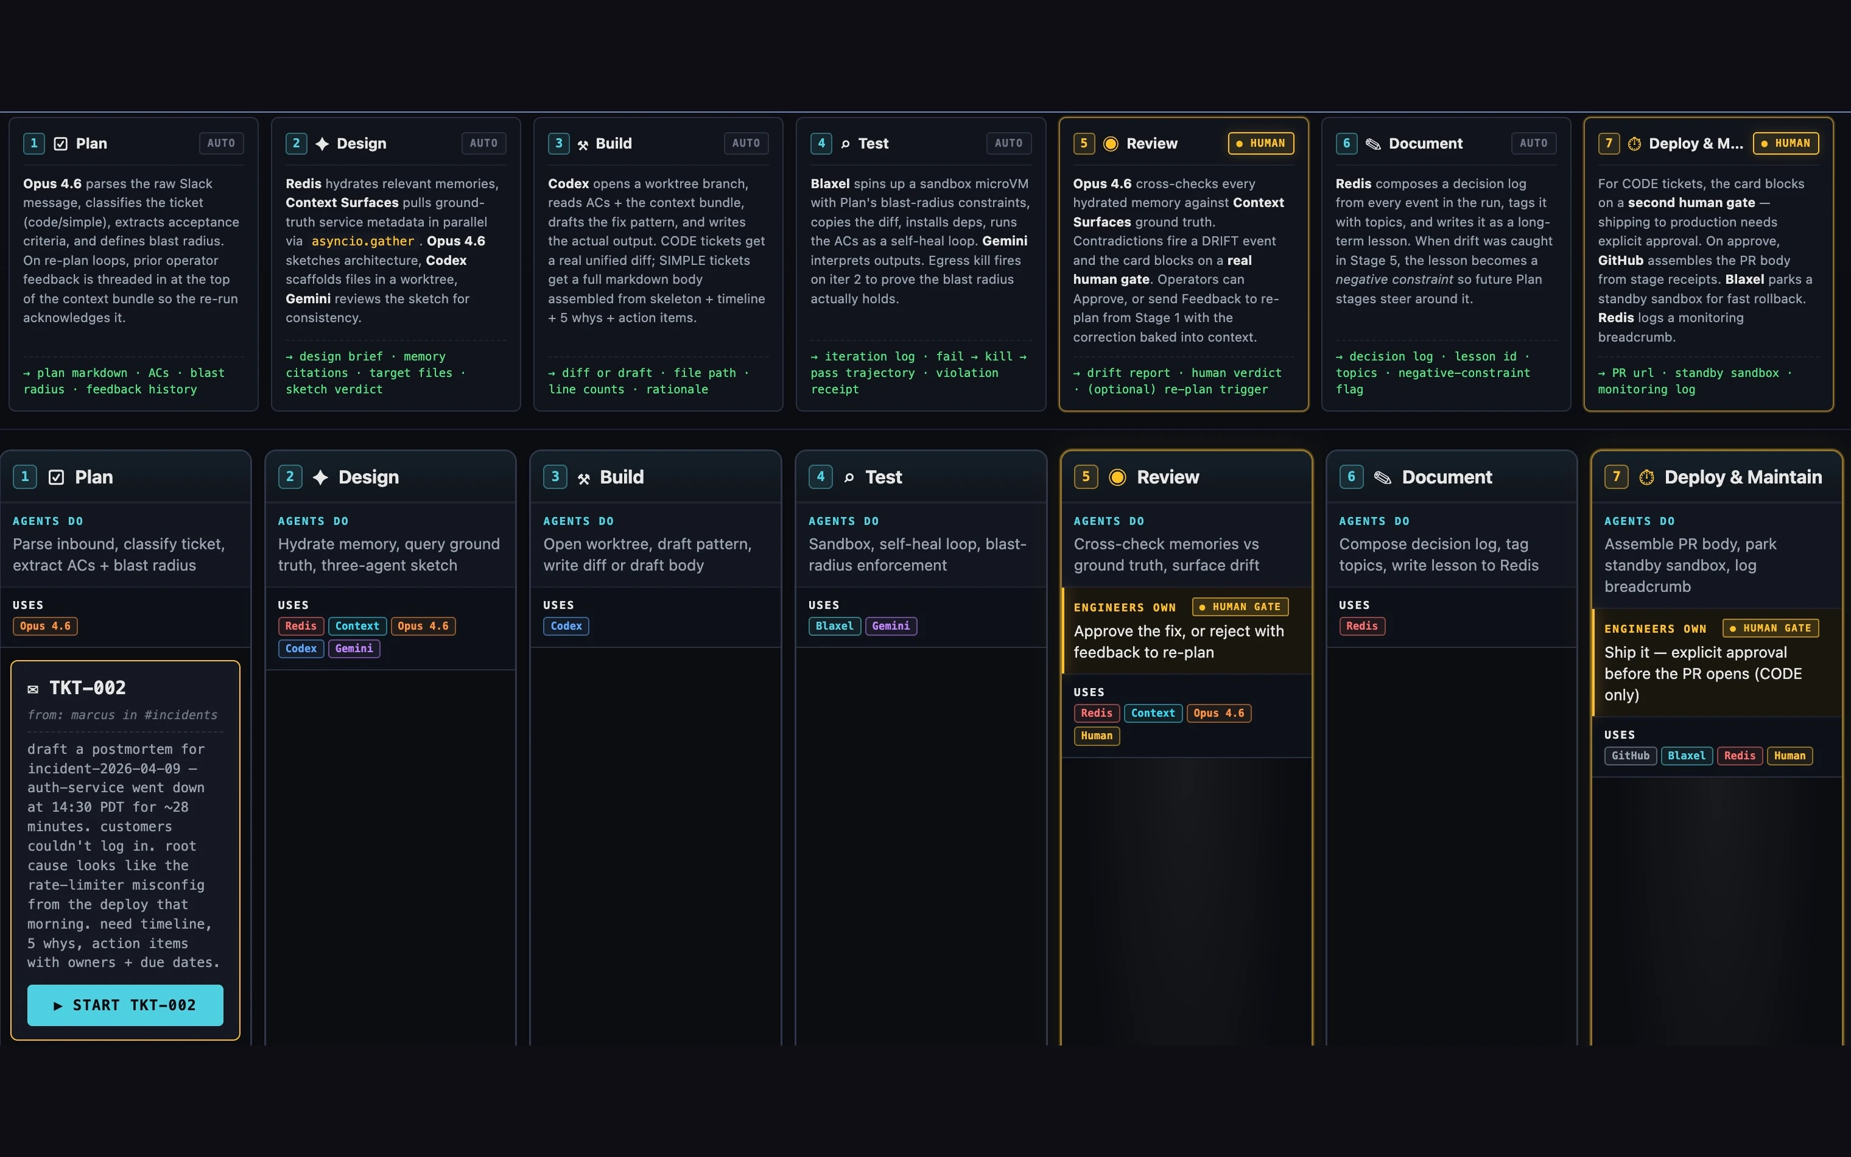The height and width of the screenshot is (1157, 1851).
Task: Click Redis tag in Design column
Action: (301, 626)
